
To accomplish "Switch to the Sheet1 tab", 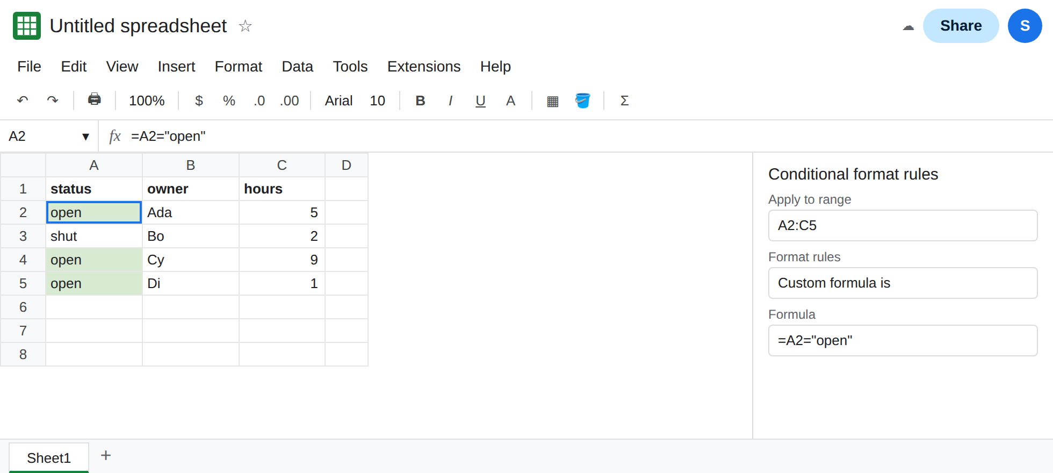I will coord(49,457).
